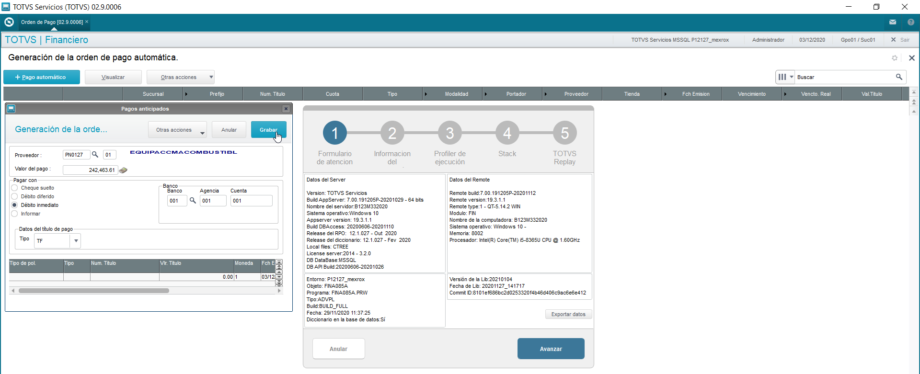920x374 pixels.
Task: Click Anular in the wizard panel
Action: click(x=338, y=349)
